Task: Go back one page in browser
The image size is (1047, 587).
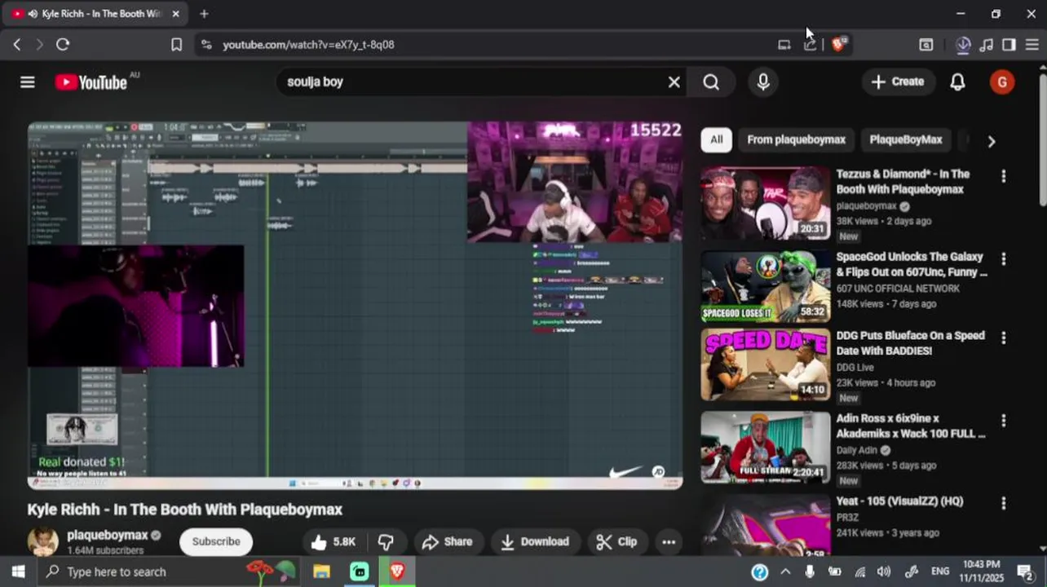Action: 17,45
